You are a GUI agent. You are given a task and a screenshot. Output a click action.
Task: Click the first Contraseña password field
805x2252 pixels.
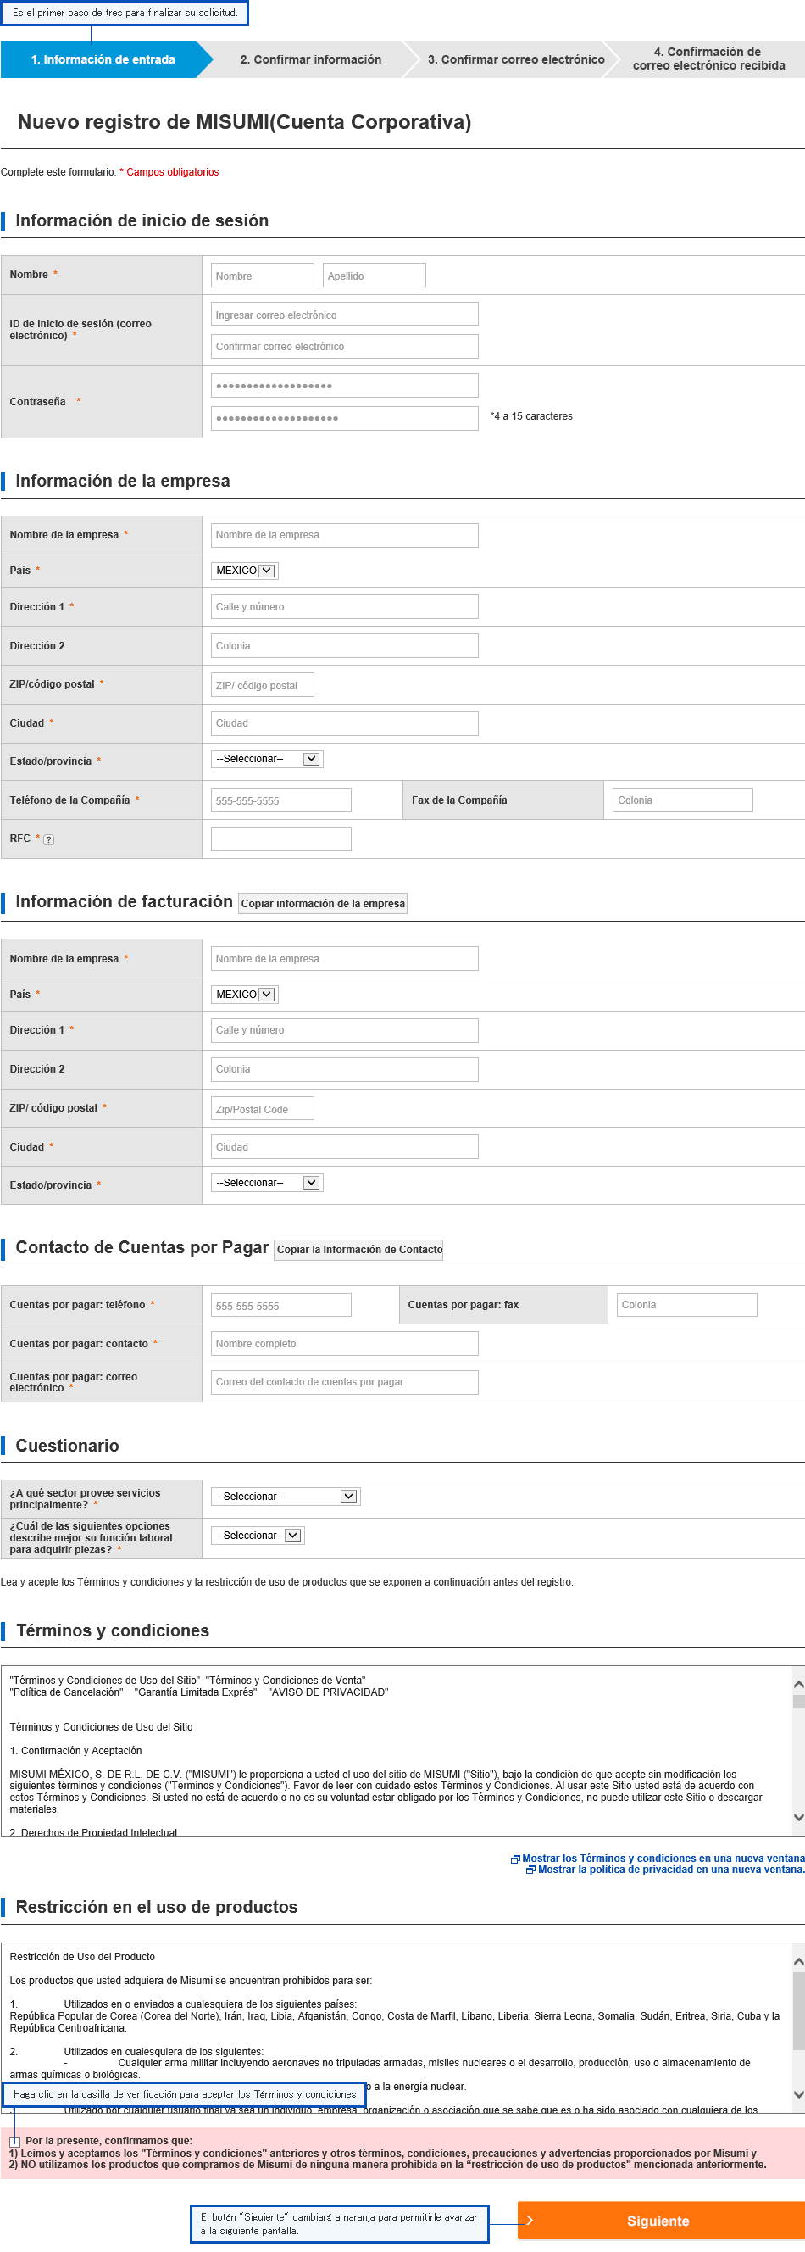[344, 386]
